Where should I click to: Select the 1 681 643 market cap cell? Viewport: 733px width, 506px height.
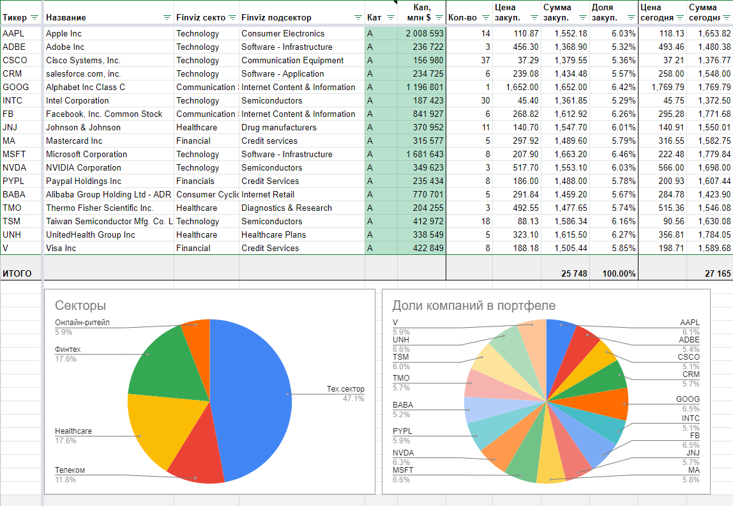coord(421,155)
